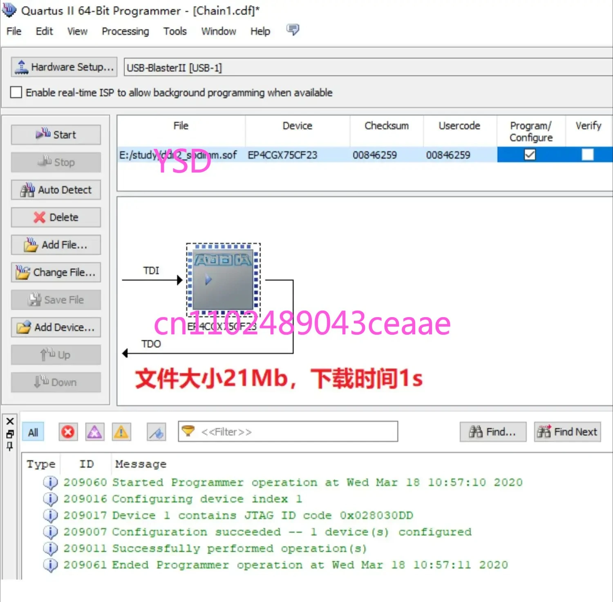
Task: Click the Usercode column header
Action: click(460, 126)
